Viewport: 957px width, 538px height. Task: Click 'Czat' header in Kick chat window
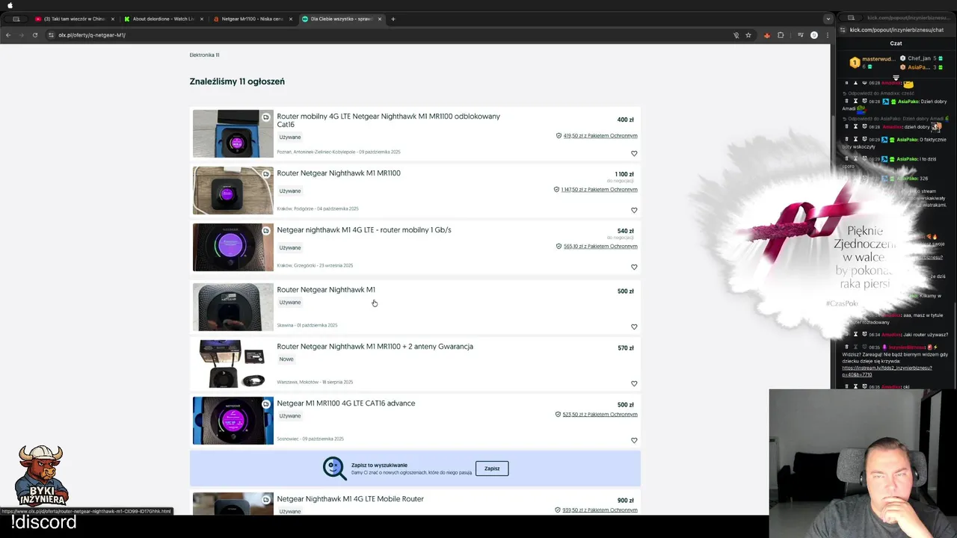click(x=896, y=43)
